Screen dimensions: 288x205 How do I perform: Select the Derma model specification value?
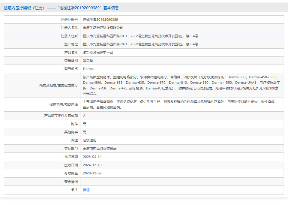click(88, 69)
